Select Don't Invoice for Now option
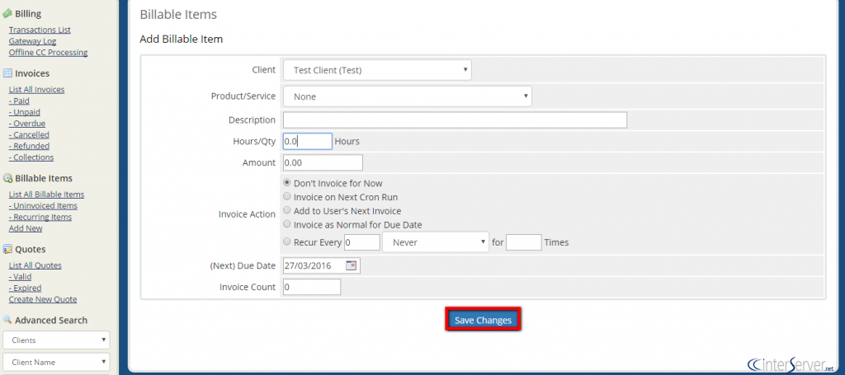The image size is (845, 375). click(x=287, y=183)
